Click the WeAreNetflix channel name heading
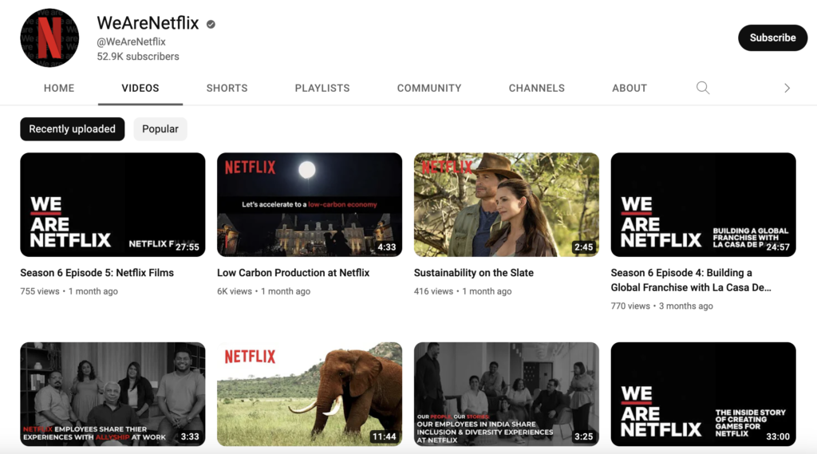817x454 pixels. 148,23
